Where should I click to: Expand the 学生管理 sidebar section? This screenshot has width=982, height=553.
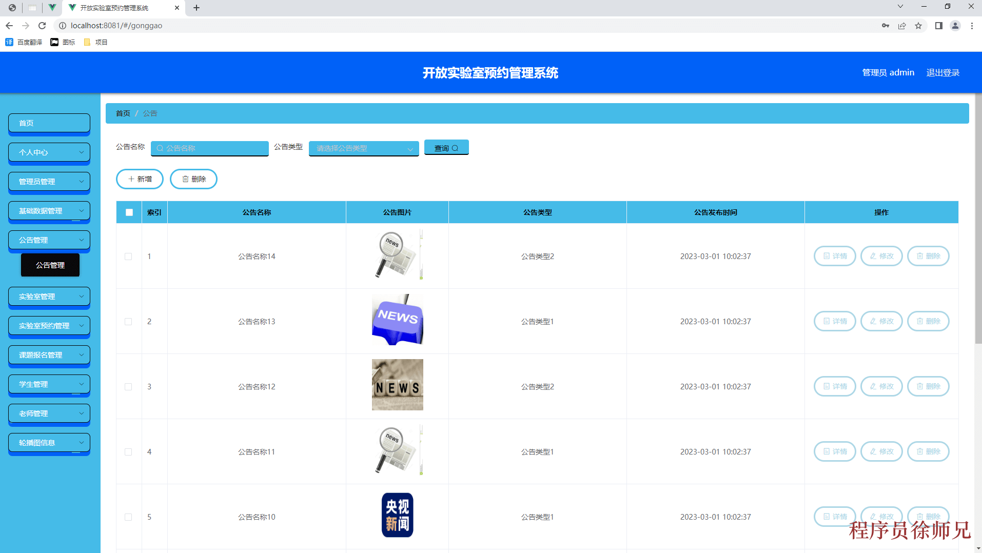pos(49,384)
